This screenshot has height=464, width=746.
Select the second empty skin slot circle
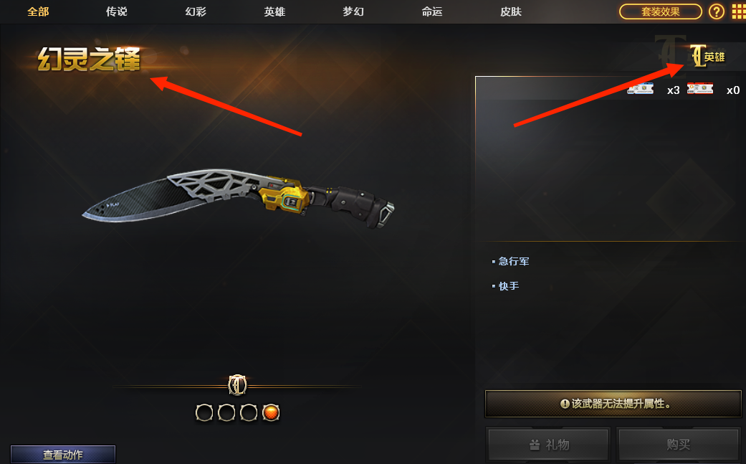tap(226, 412)
